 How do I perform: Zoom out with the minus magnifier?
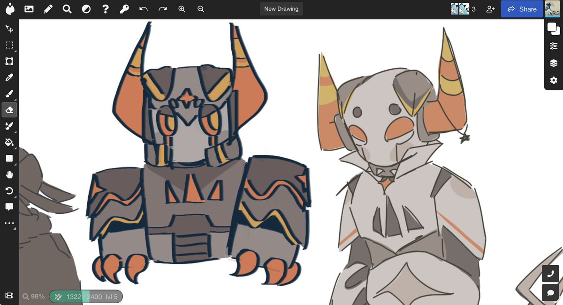click(201, 9)
